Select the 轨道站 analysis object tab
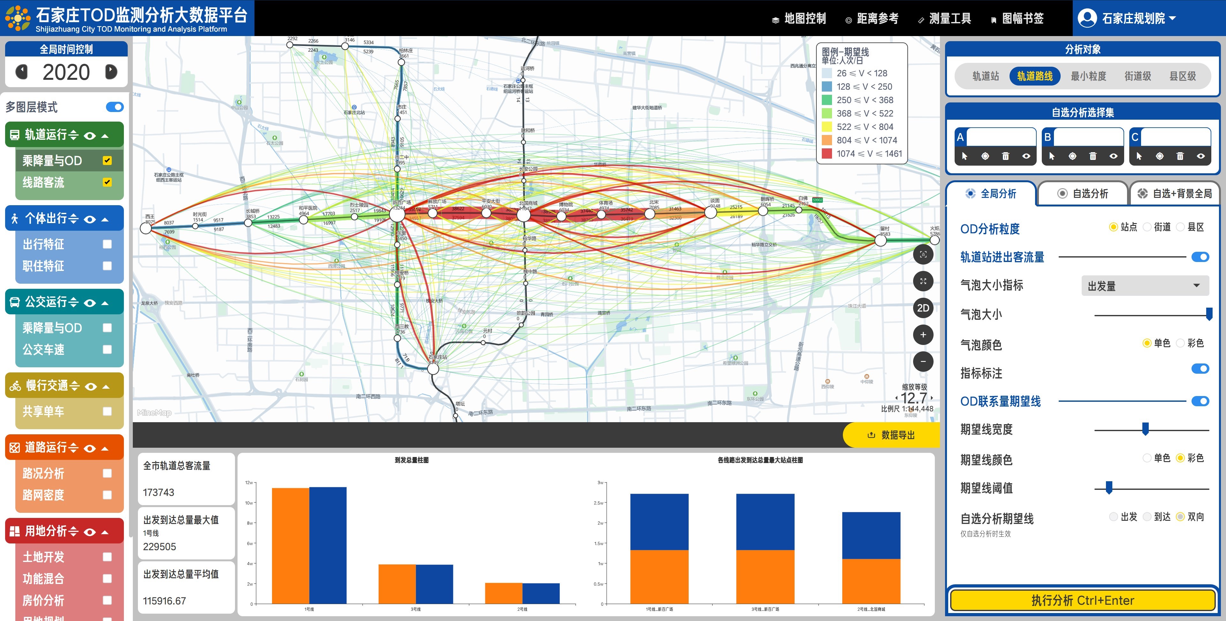This screenshot has width=1226, height=621. pos(986,76)
